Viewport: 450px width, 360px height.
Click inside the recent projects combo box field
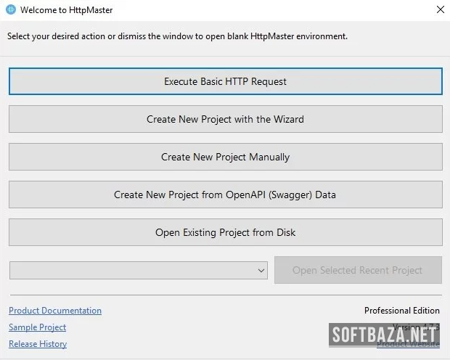[131, 271]
